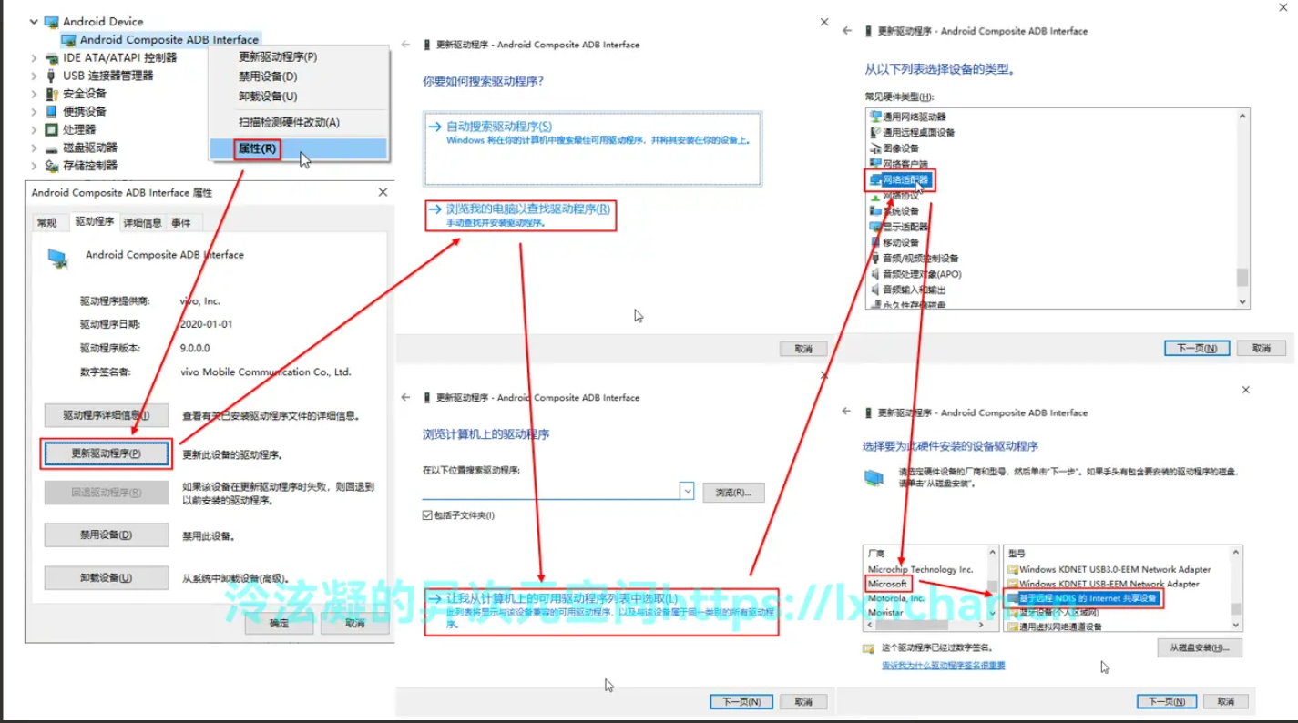Click the 音频输入和输出 speaker icon
The image size is (1298, 723).
[x=875, y=290]
